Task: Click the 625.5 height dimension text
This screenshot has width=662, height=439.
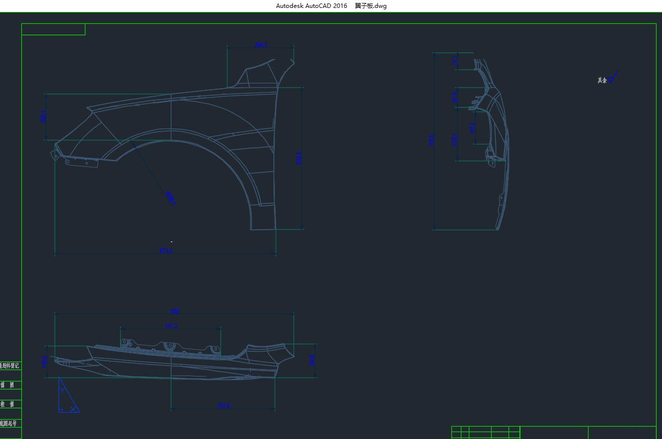Action: pos(299,158)
